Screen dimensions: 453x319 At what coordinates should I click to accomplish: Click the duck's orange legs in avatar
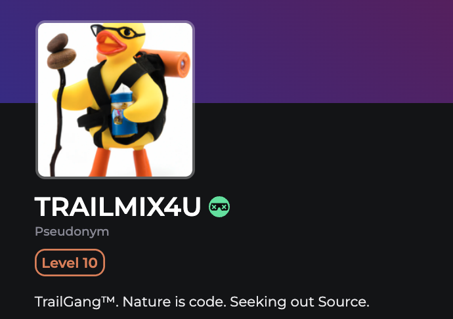pos(121,162)
